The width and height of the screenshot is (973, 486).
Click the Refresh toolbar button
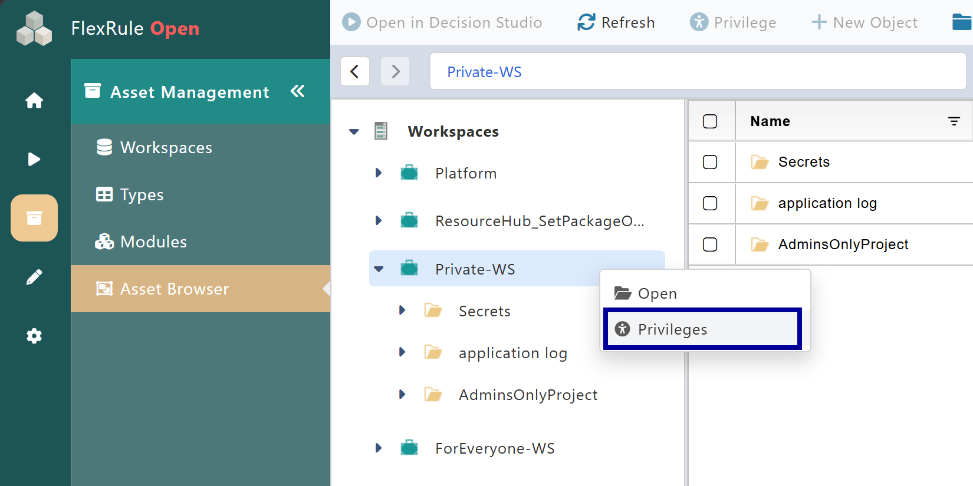pos(616,22)
